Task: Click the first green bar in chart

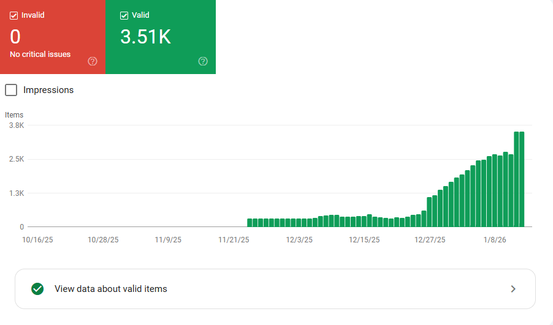Action: [x=250, y=222]
